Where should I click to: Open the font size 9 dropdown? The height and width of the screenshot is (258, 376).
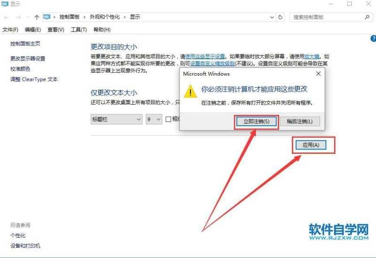click(154, 119)
